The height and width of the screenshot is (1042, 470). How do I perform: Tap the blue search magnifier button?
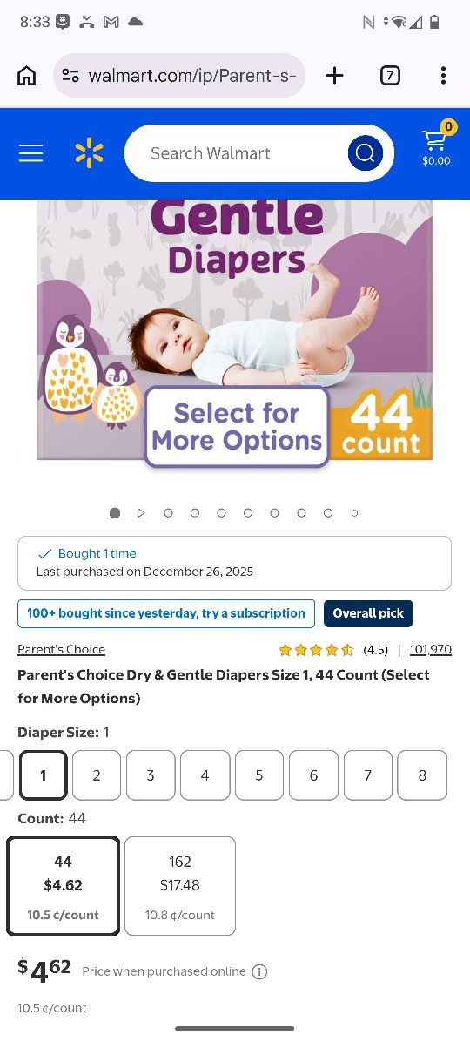click(x=365, y=153)
